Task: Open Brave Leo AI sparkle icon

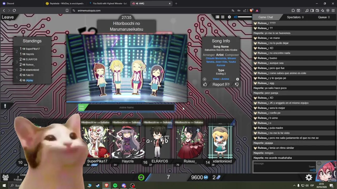Action: [323, 10]
